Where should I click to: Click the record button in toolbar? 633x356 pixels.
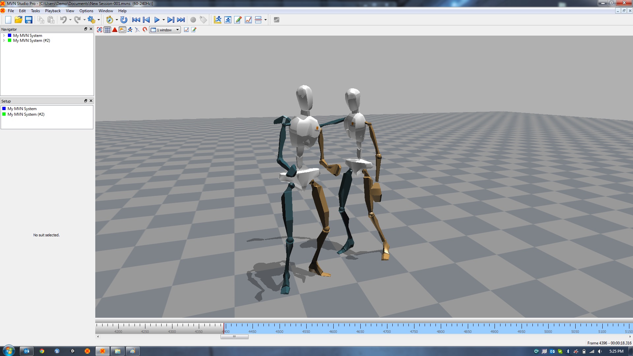(193, 20)
